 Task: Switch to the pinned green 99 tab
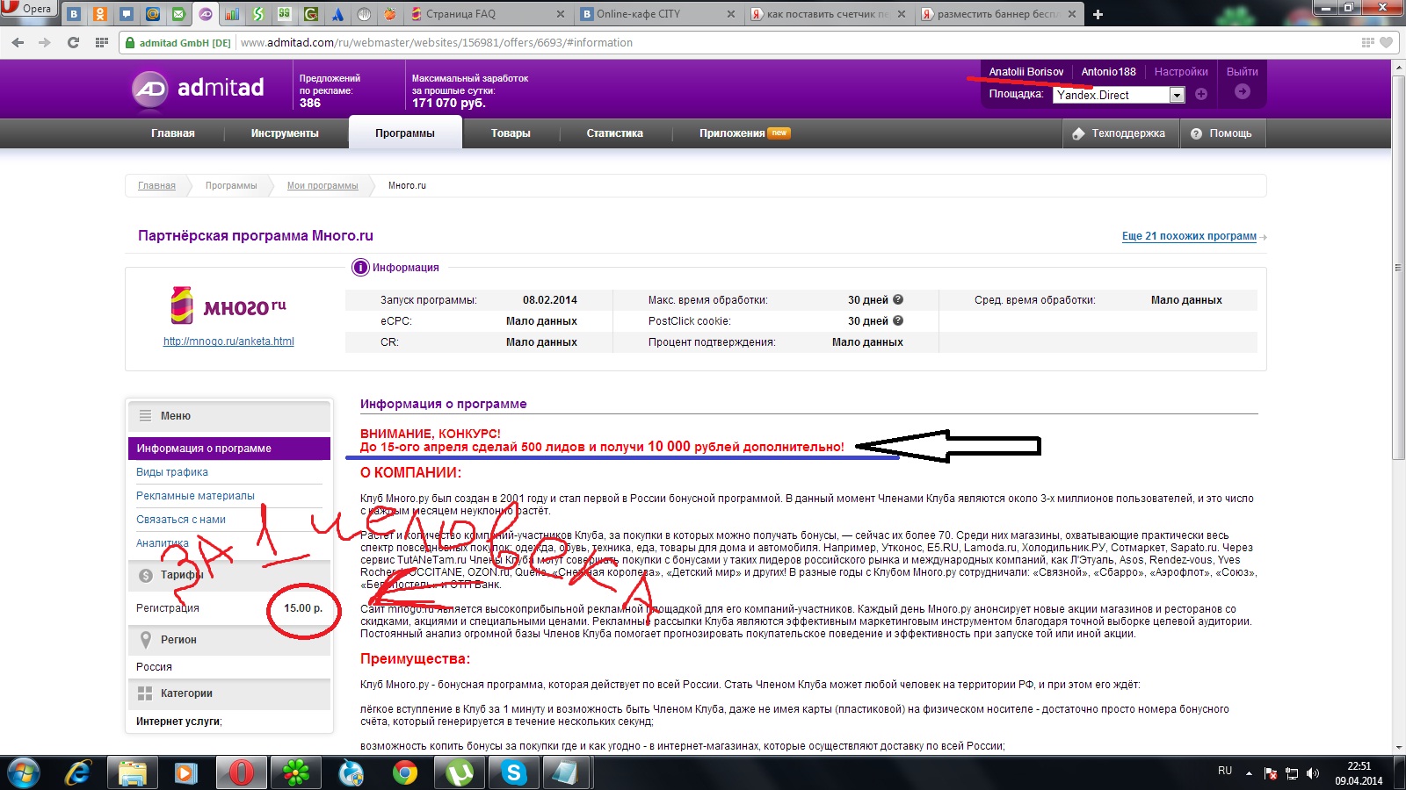click(285, 14)
